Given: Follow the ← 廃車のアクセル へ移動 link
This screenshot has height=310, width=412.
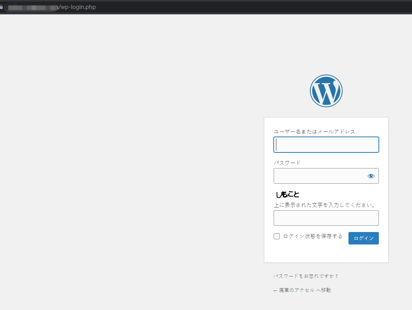Looking at the screenshot, I should [302, 290].
